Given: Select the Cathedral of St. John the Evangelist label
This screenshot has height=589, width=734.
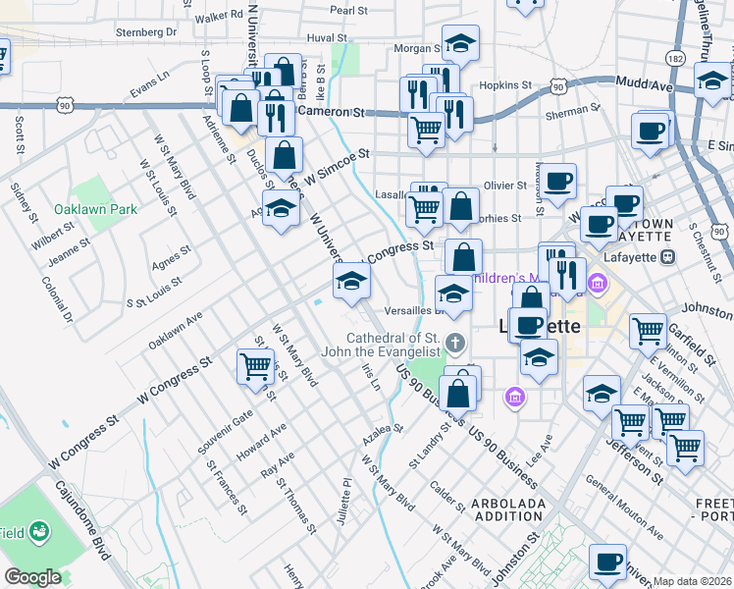Looking at the screenshot, I should point(381,346).
